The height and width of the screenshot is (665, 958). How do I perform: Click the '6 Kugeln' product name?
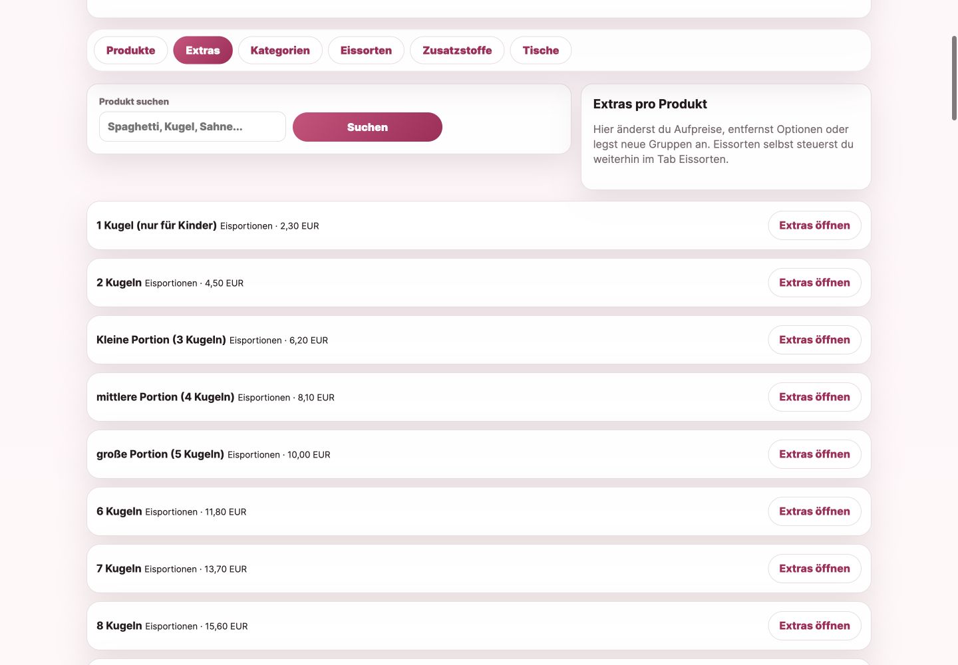(x=119, y=511)
